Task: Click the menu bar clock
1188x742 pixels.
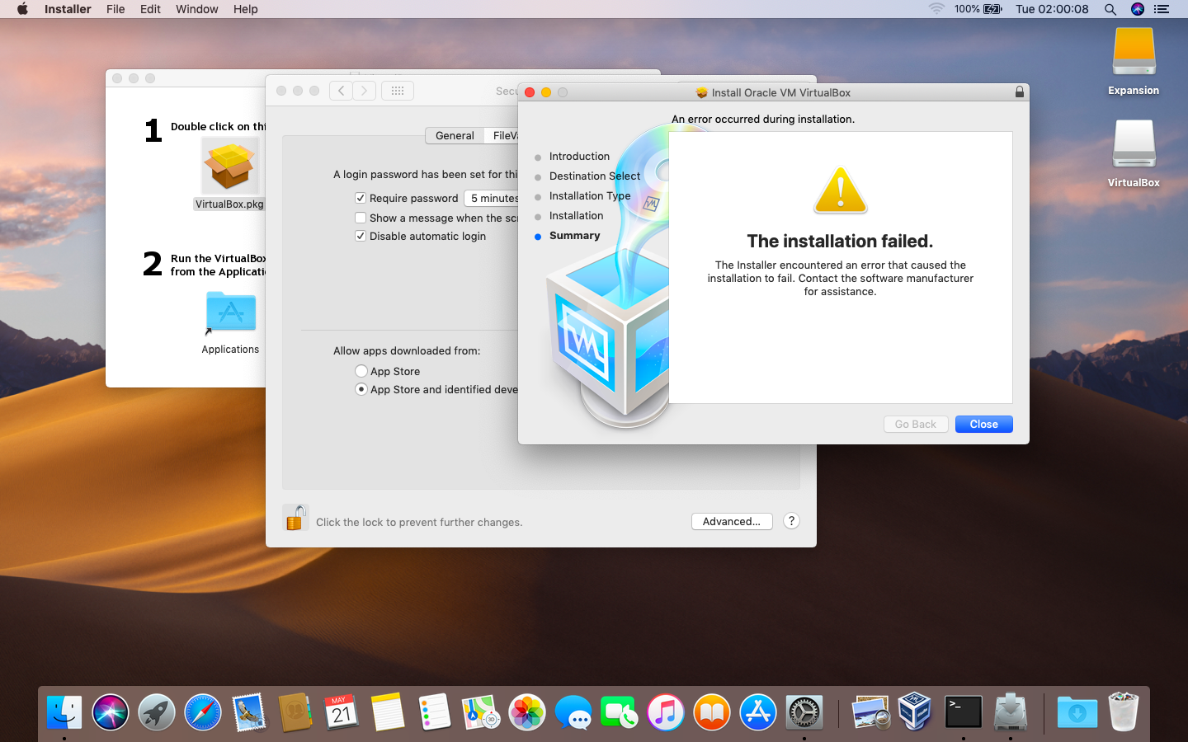Action: click(x=1052, y=9)
